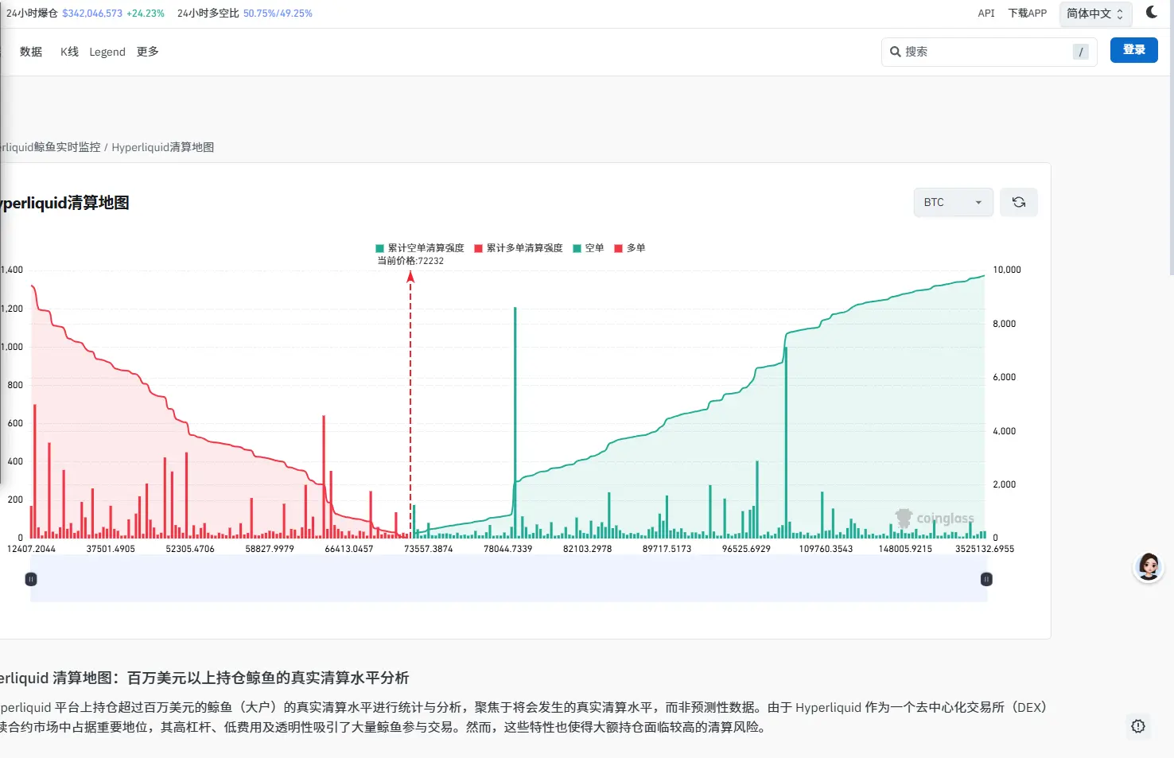
Task: Open the 更多 menu
Action: click(148, 52)
